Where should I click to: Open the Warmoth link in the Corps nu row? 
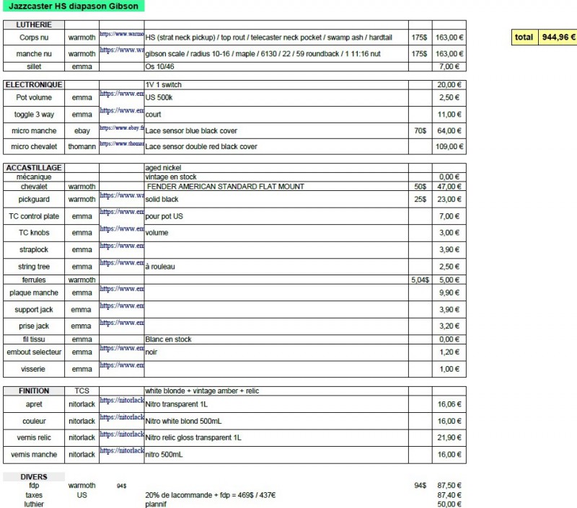[121, 34]
